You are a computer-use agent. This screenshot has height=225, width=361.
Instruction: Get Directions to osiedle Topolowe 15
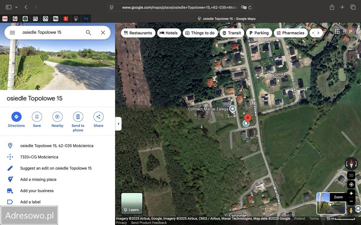[16, 120]
